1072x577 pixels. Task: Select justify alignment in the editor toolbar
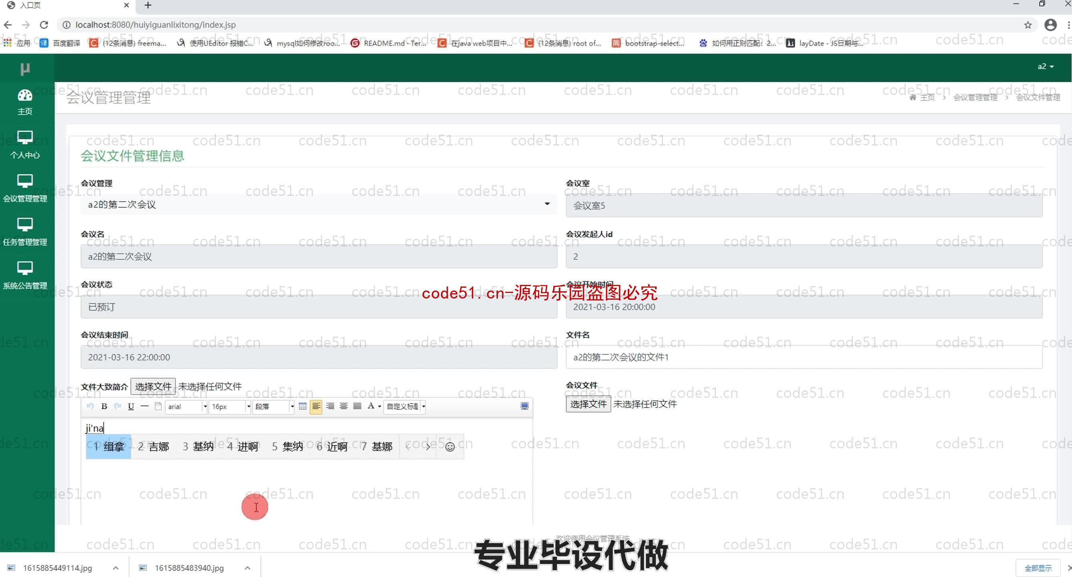pyautogui.click(x=357, y=406)
